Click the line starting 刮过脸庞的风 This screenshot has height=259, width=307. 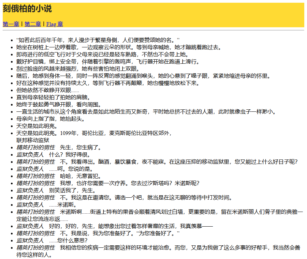[x=78, y=69]
